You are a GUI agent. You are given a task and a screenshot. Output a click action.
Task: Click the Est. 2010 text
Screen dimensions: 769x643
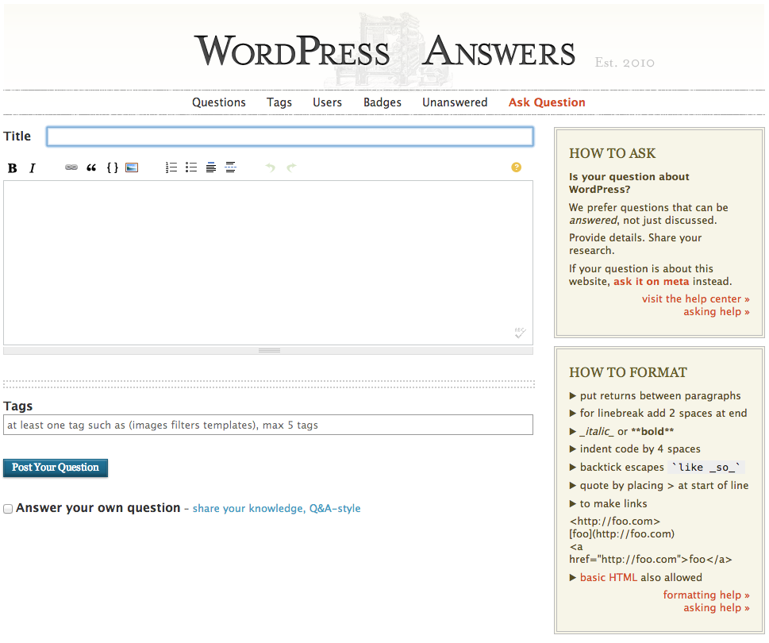pos(625,63)
